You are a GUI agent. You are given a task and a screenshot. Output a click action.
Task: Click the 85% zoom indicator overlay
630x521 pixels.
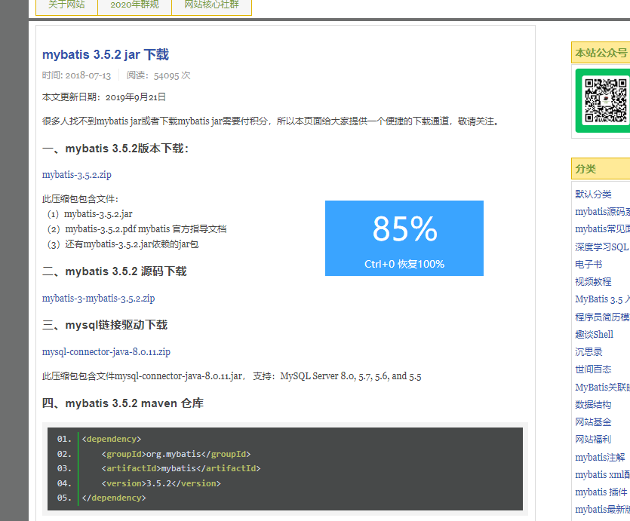coord(404,238)
